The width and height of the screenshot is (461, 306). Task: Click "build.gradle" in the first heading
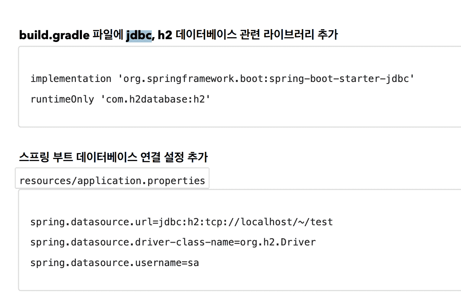click(x=54, y=36)
